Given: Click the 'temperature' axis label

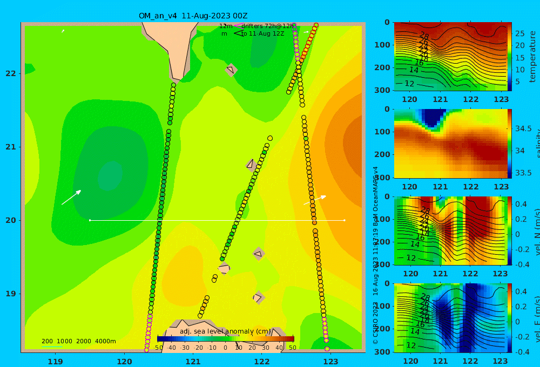Looking at the screenshot, I should [x=532, y=57].
